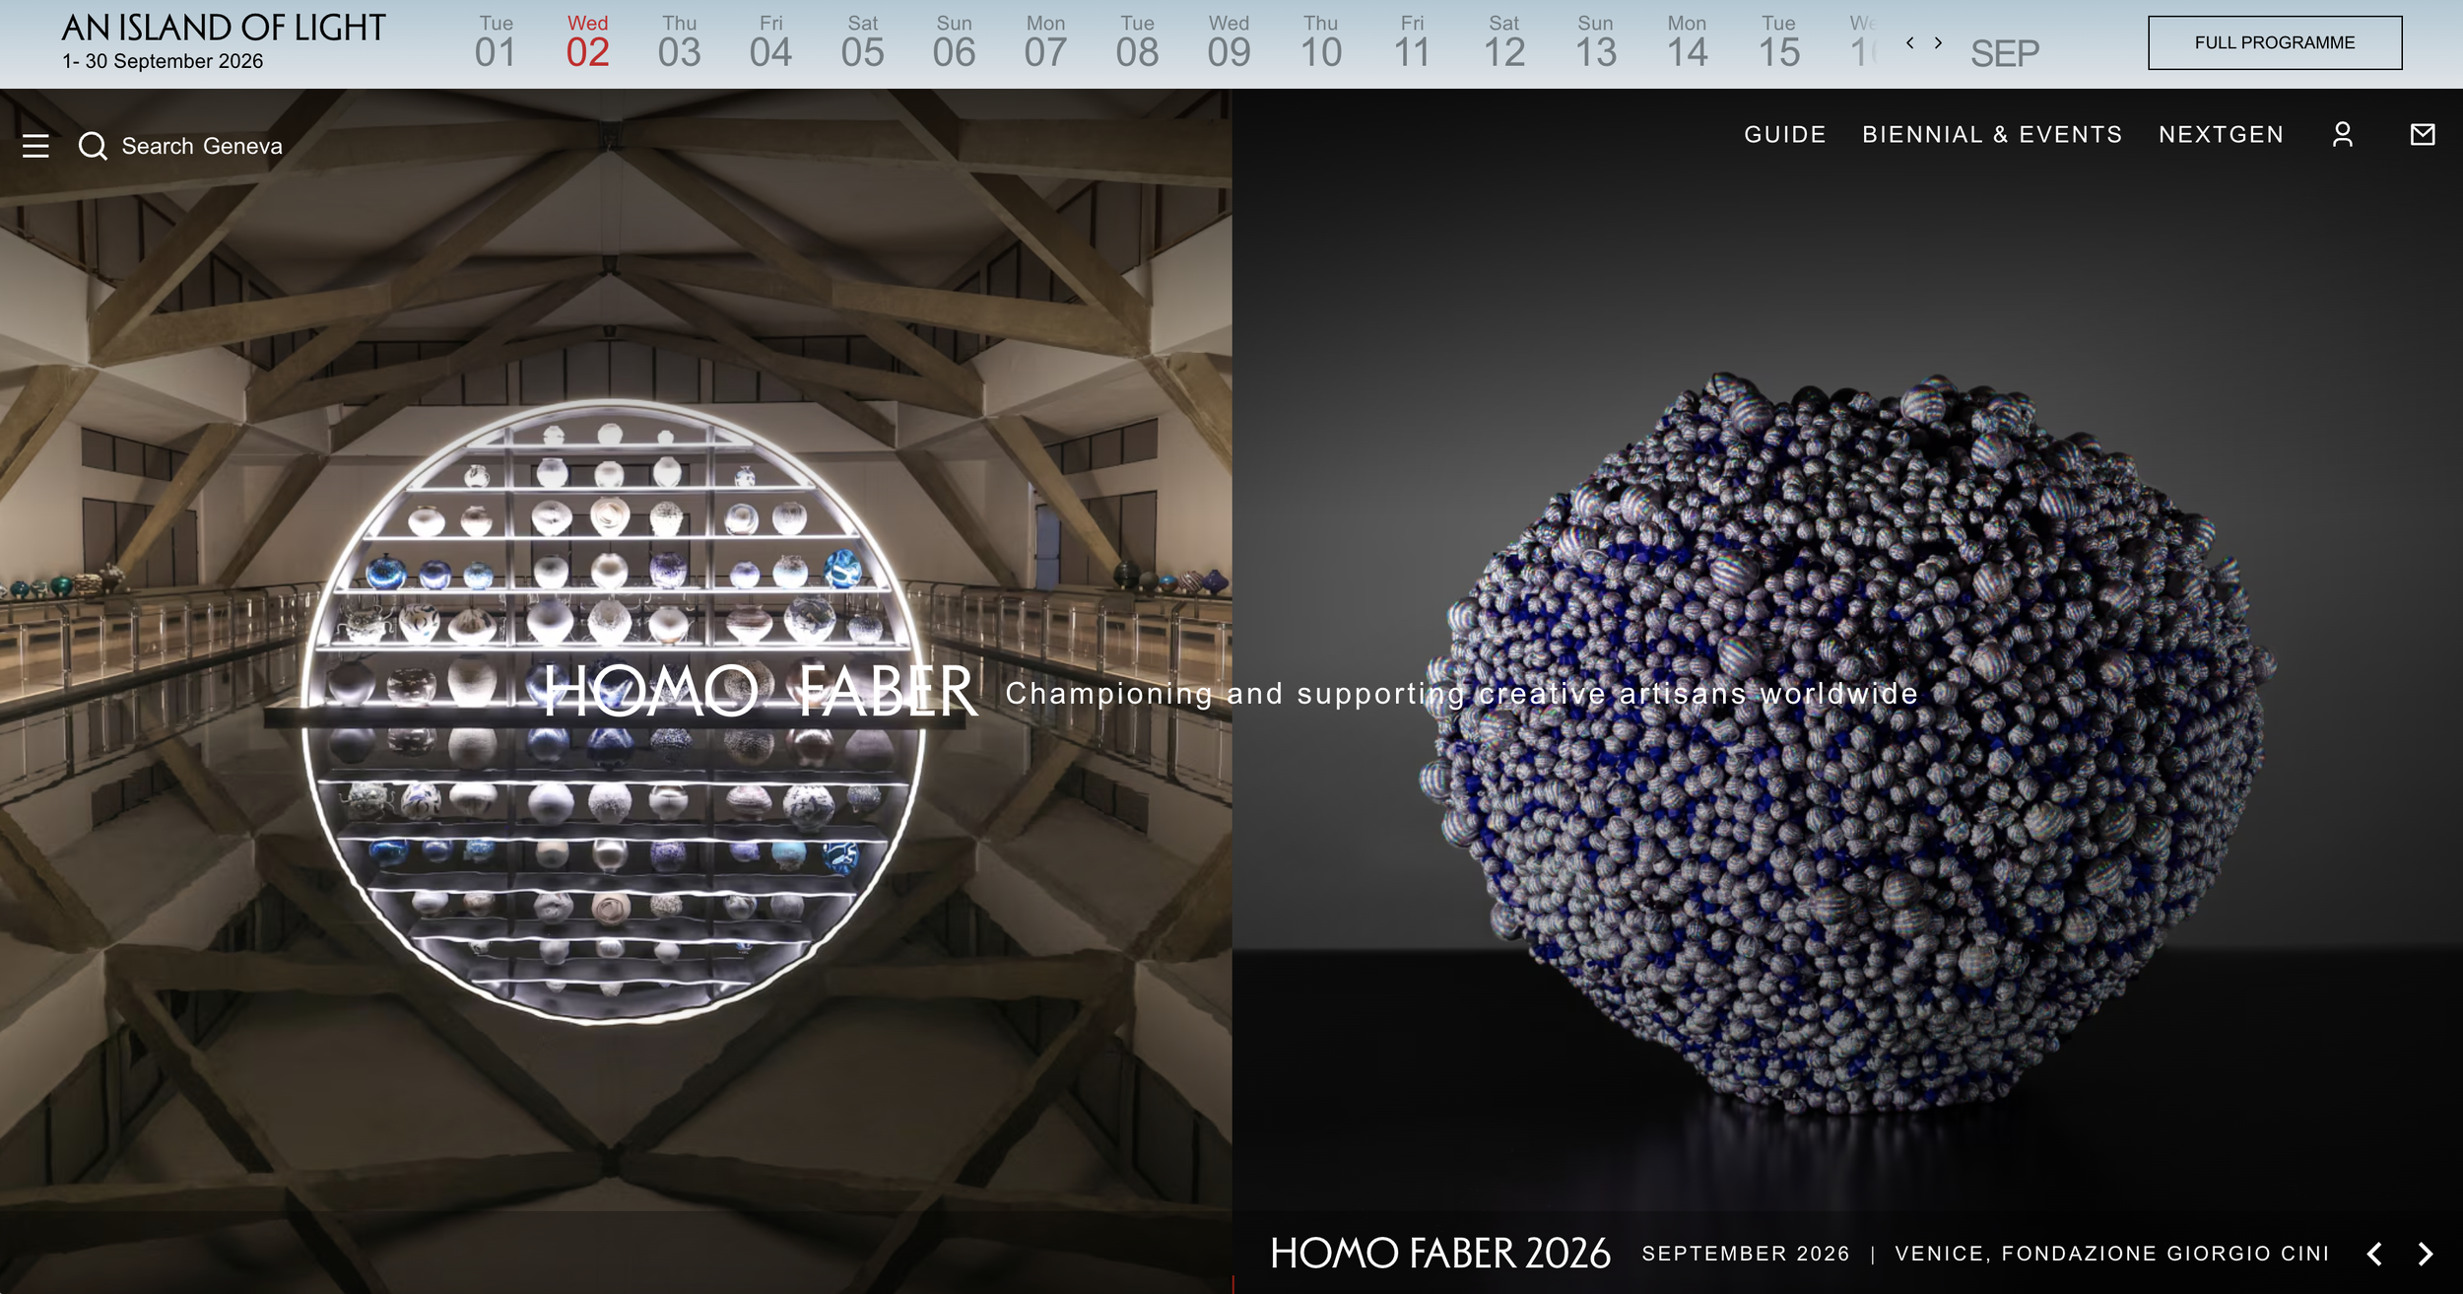The image size is (2463, 1294).
Task: Open the Full Programme button
Action: (2275, 42)
